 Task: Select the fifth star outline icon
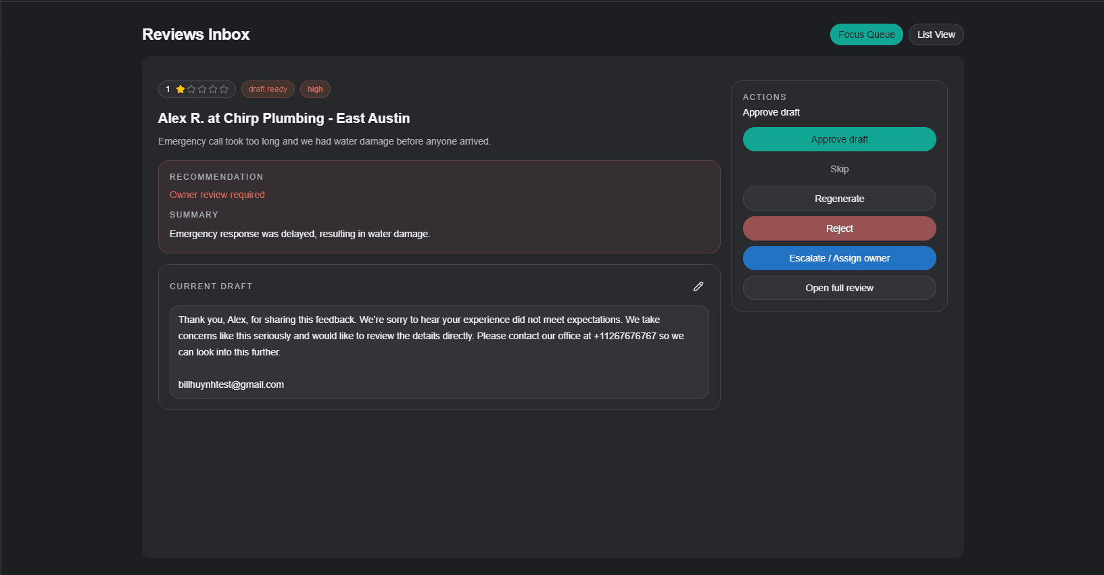[224, 89]
